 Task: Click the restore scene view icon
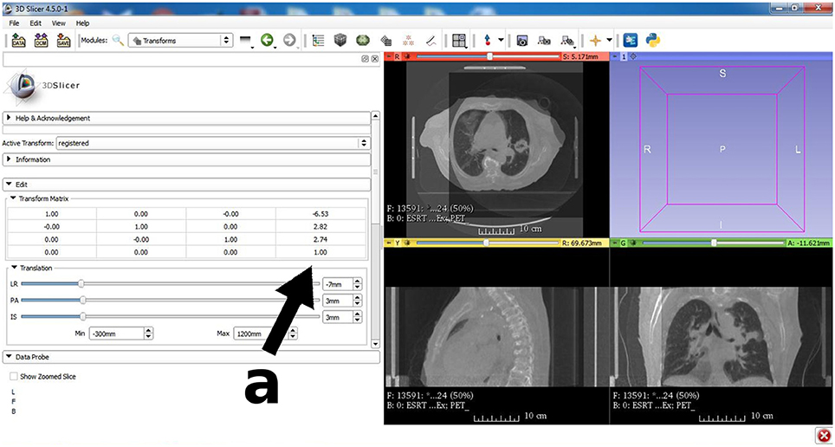pos(567,41)
